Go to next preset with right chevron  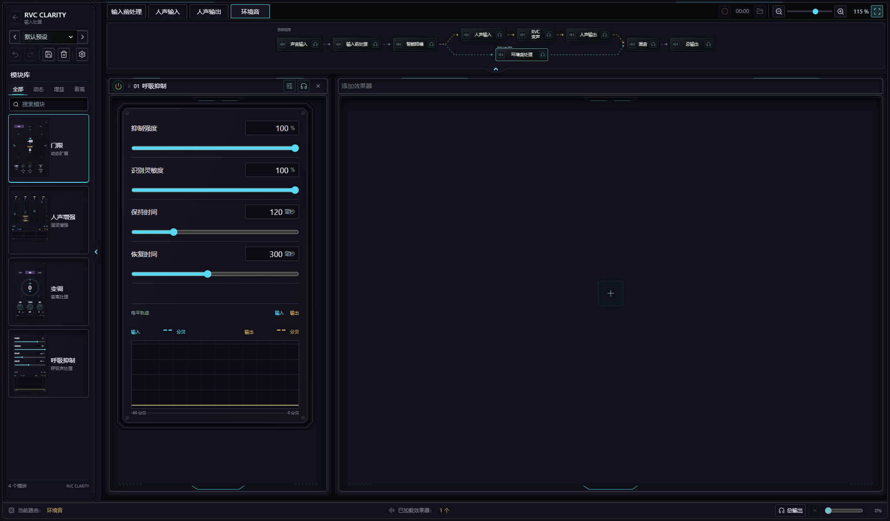click(x=83, y=37)
